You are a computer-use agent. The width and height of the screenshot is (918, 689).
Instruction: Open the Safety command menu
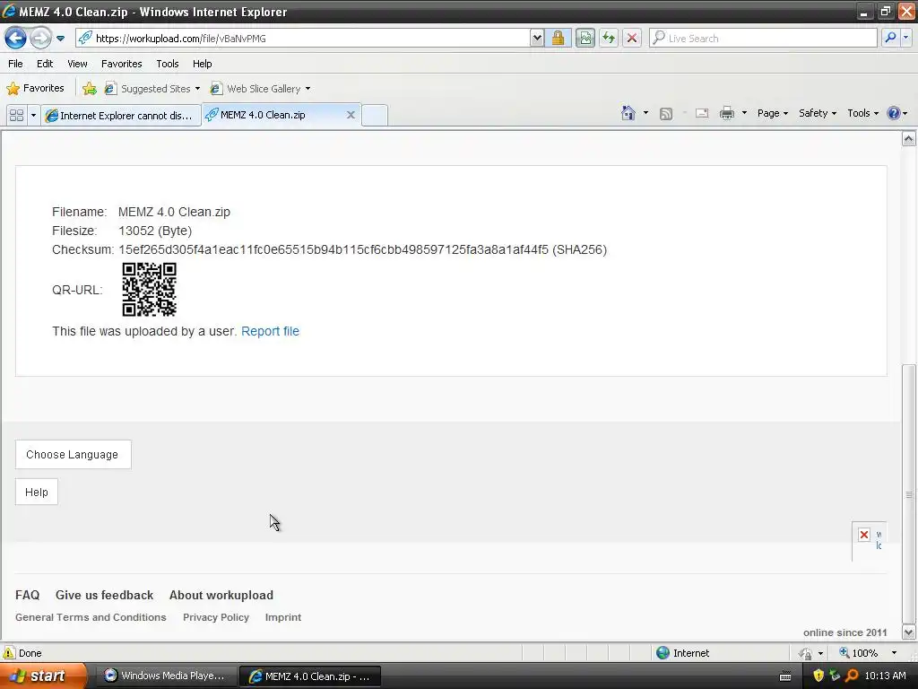coord(818,113)
